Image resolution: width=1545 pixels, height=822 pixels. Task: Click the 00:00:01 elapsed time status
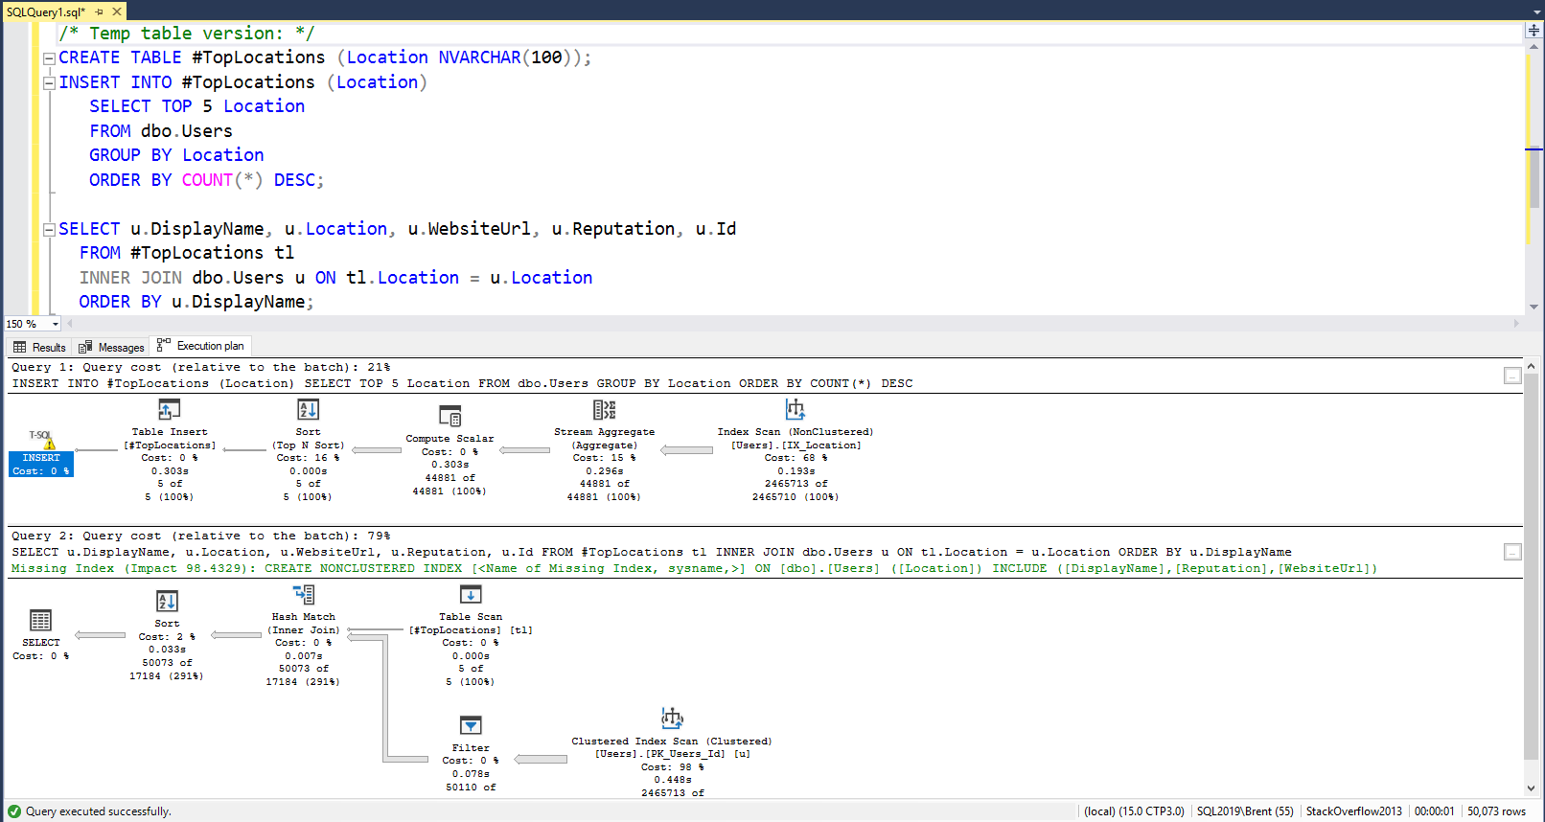coord(1434,811)
